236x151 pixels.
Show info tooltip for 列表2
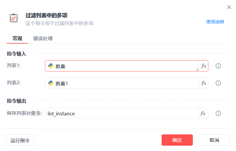[218, 83]
